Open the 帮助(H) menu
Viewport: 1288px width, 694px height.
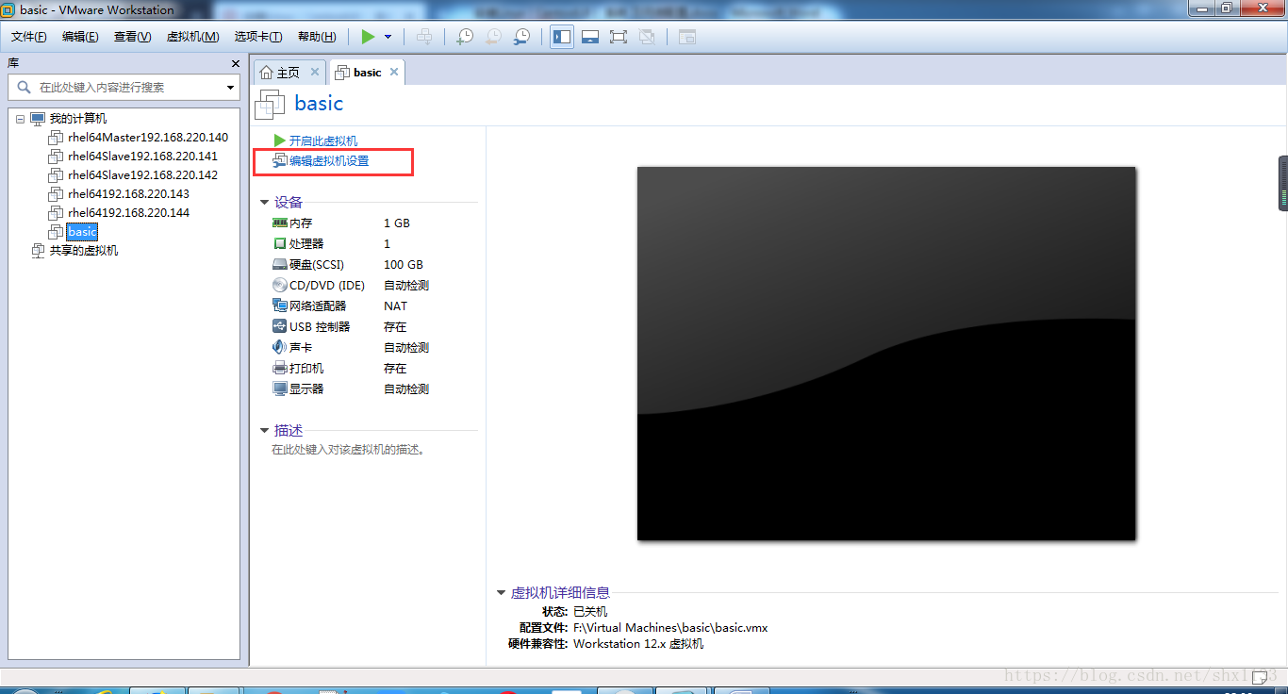pos(317,37)
